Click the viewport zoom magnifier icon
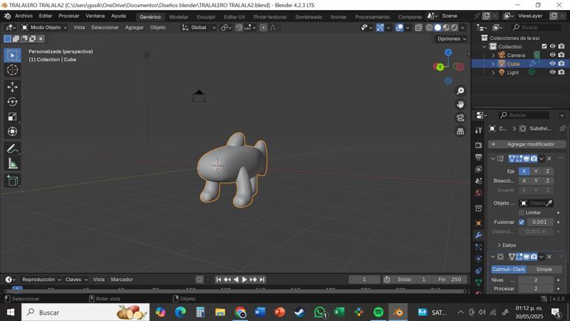Image resolution: width=570 pixels, height=321 pixels. (460, 91)
